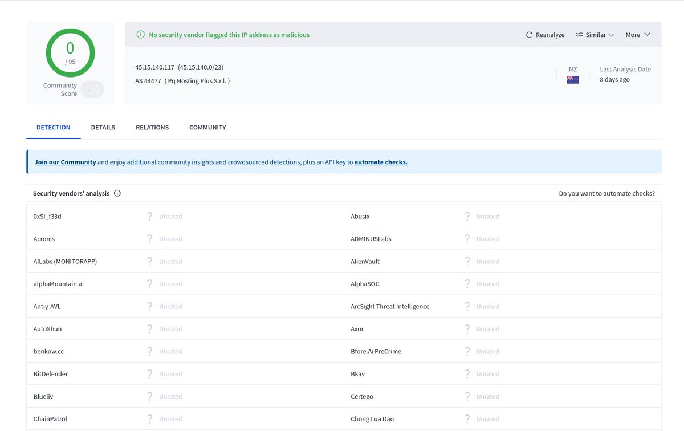Click the Unrated result for Blueliv
684x431 pixels.
170,397
